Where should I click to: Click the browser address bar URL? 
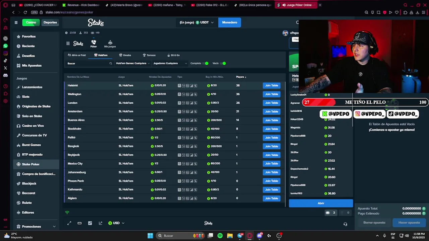coord(69,12)
